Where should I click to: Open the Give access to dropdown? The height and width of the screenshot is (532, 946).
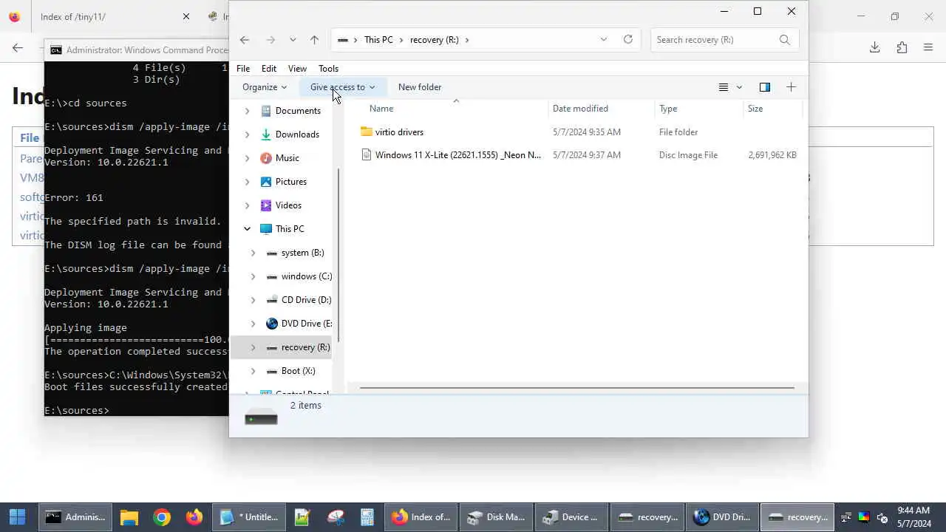point(342,87)
